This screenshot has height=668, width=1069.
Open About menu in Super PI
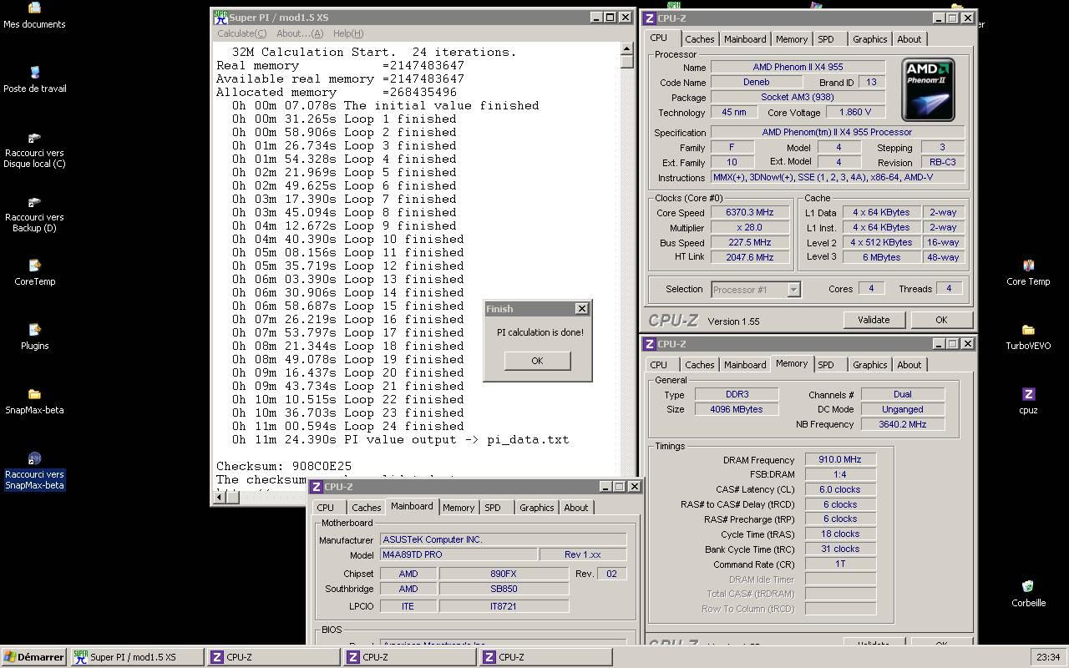[299, 33]
